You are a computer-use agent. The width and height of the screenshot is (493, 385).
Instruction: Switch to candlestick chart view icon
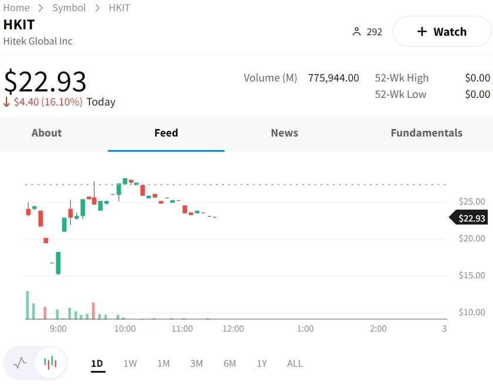click(50, 363)
